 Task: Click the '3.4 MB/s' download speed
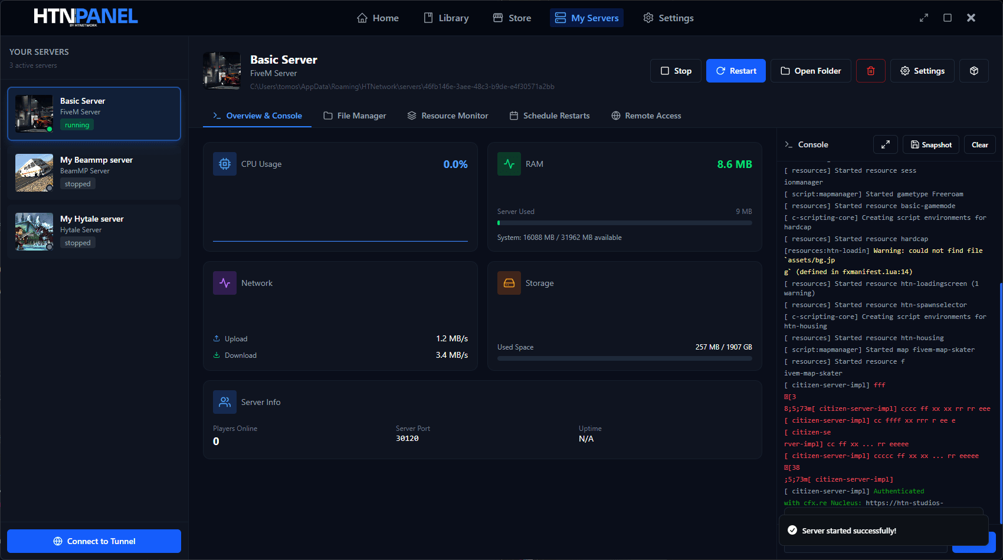coord(452,355)
